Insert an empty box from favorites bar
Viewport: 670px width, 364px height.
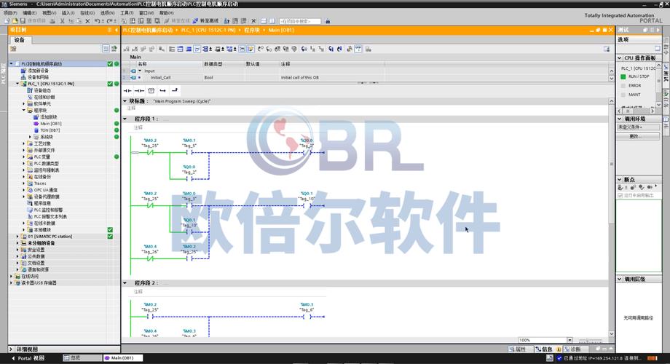point(151,90)
